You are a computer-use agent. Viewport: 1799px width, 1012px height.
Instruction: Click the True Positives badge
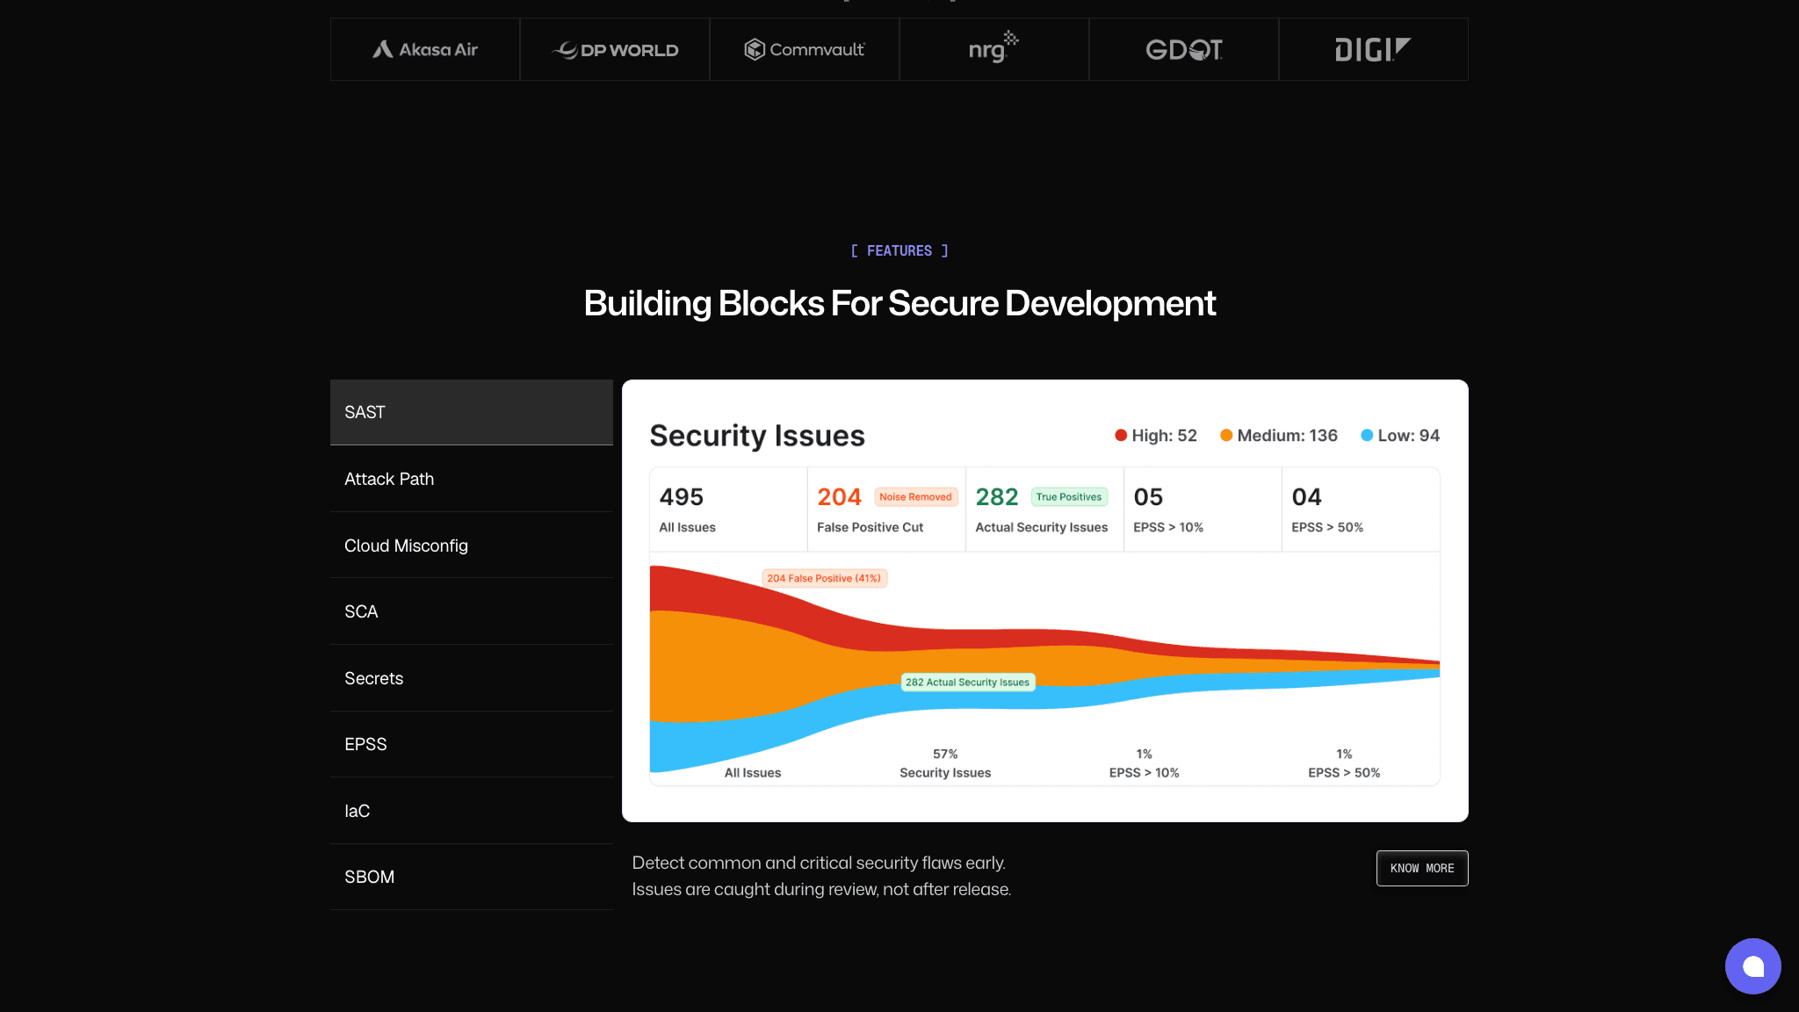[1069, 497]
